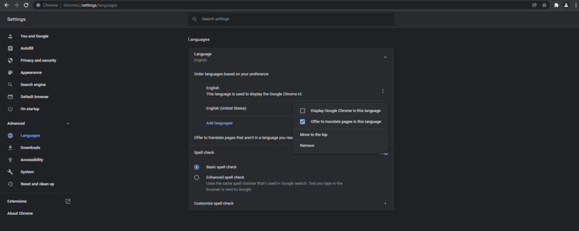Focus the Search settings field
The image size is (579, 231).
291,19
